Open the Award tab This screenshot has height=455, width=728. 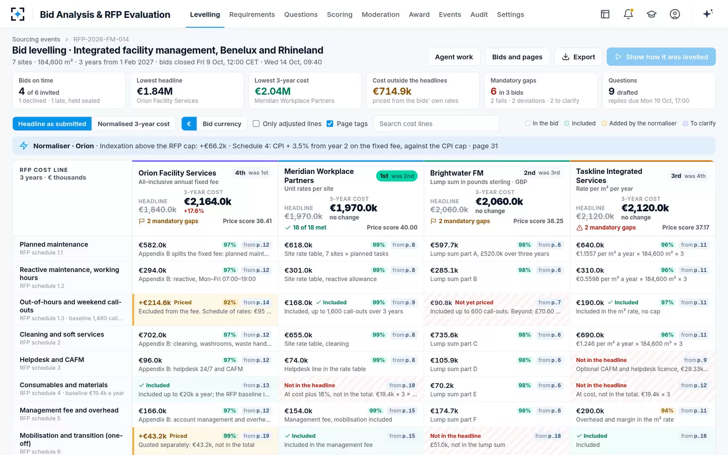point(419,15)
